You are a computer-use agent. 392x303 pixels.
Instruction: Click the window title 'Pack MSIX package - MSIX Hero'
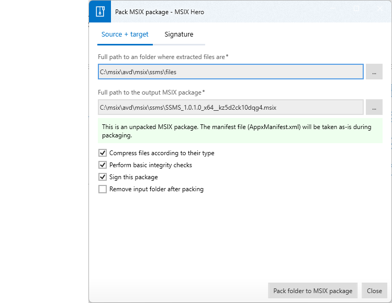coord(160,12)
